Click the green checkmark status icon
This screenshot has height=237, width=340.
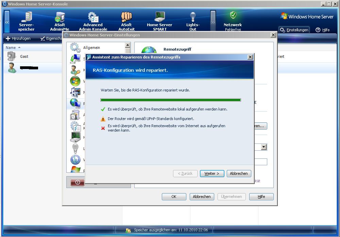(x=103, y=109)
